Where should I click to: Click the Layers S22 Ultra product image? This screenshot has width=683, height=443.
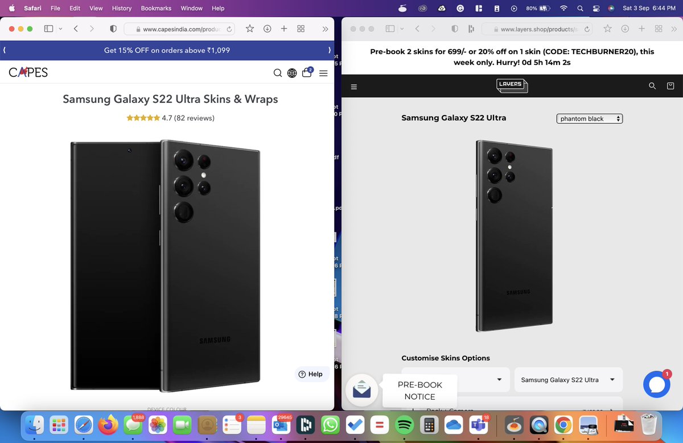pos(514,235)
